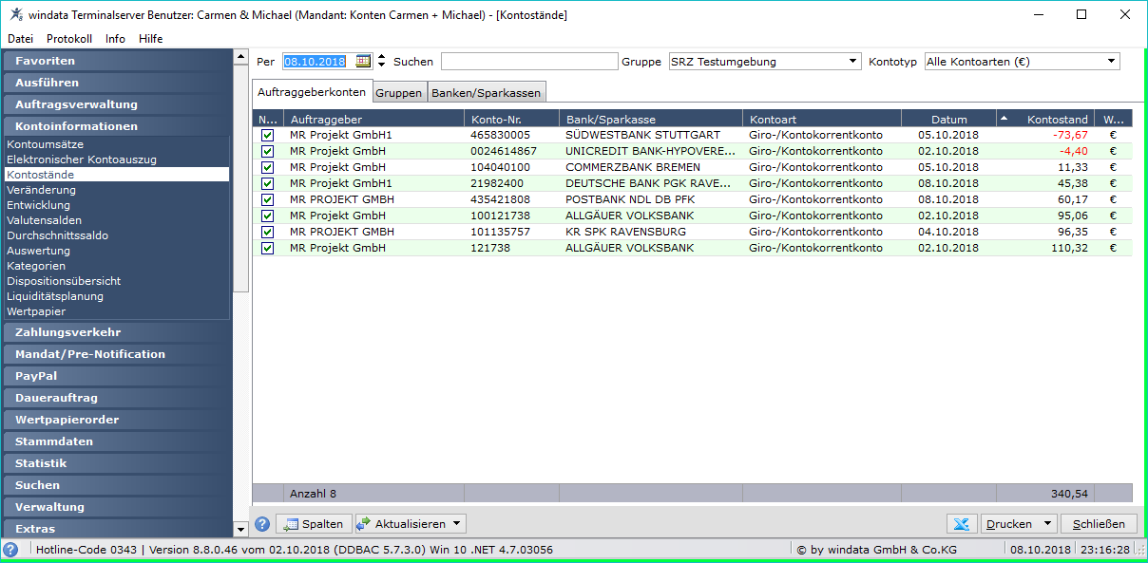Expand the Zahlungsverkehr sidebar section
1148x563 pixels.
click(x=117, y=332)
